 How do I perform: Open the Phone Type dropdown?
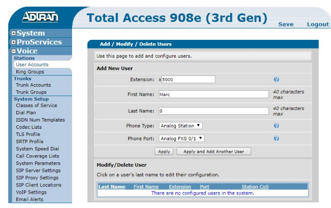[x=181, y=126]
